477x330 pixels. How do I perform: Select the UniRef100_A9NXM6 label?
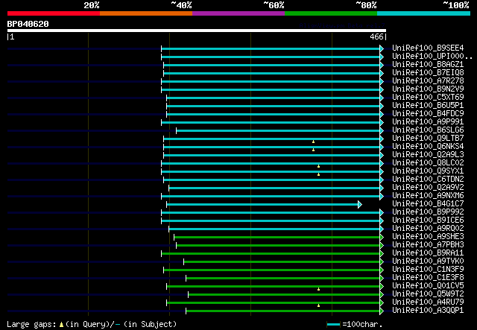(428, 196)
